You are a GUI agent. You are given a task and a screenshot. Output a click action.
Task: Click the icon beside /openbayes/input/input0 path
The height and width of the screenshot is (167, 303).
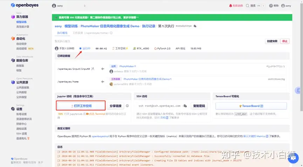93,69
